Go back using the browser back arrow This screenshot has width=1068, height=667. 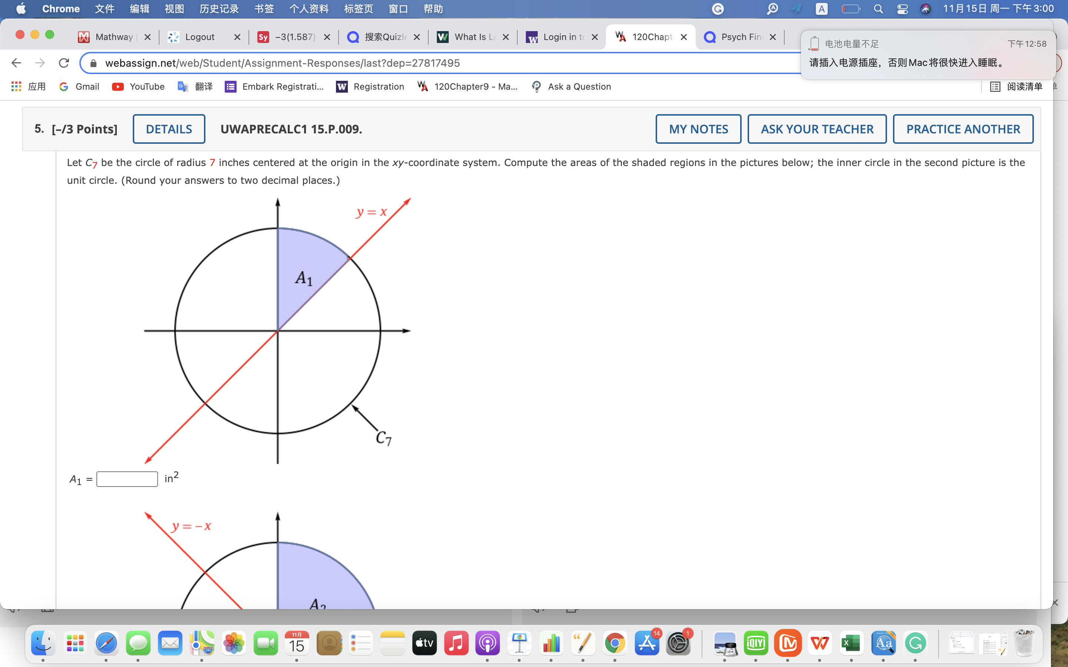(16, 63)
